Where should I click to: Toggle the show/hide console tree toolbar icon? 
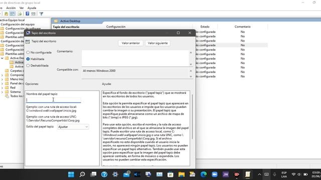pyautogui.click(x=12, y=14)
